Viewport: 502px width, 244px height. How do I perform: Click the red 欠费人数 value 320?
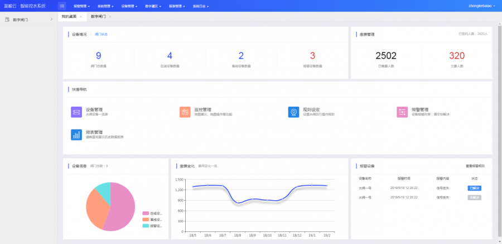click(x=457, y=56)
